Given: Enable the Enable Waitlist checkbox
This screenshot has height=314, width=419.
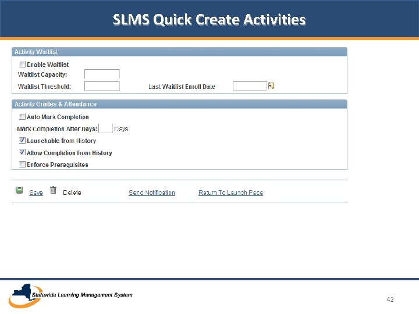Looking at the screenshot, I should click(22, 65).
